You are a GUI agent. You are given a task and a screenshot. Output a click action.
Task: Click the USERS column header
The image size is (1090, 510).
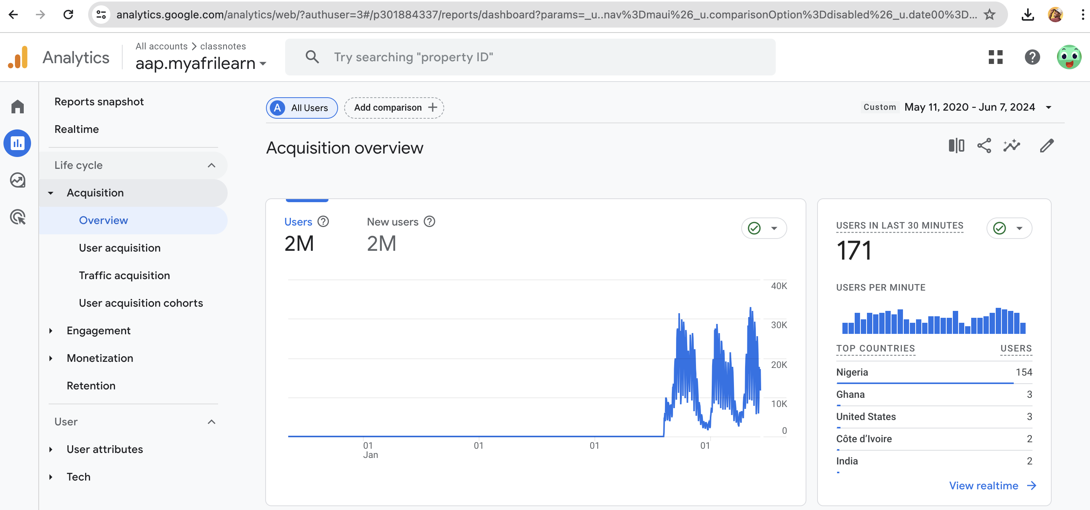pyautogui.click(x=1016, y=348)
